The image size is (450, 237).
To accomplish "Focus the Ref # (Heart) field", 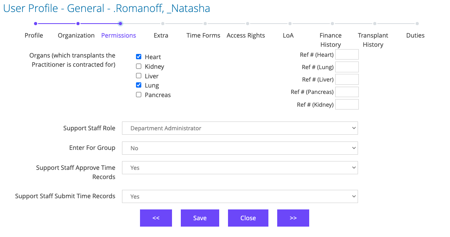I will click(347, 54).
